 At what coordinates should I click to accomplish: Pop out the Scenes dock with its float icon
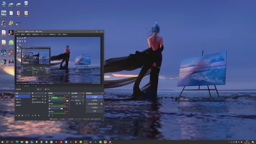29,93
